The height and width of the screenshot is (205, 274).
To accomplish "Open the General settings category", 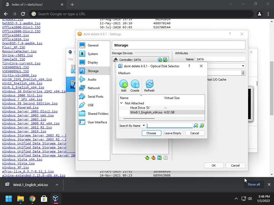I will [94, 45].
